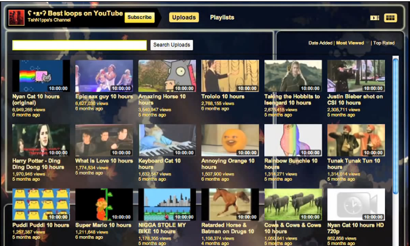Click the 6,949,265 views count text
Screen dimensions: 410x246
[x=29, y=110]
